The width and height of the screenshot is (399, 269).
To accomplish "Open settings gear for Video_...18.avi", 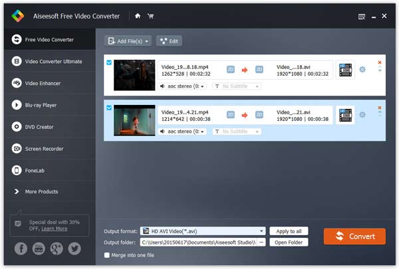I will (362, 70).
